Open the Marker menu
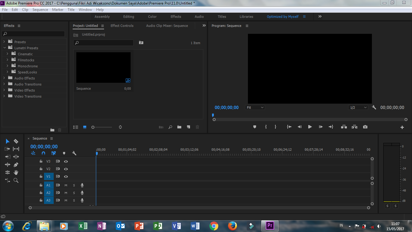 click(x=58, y=10)
